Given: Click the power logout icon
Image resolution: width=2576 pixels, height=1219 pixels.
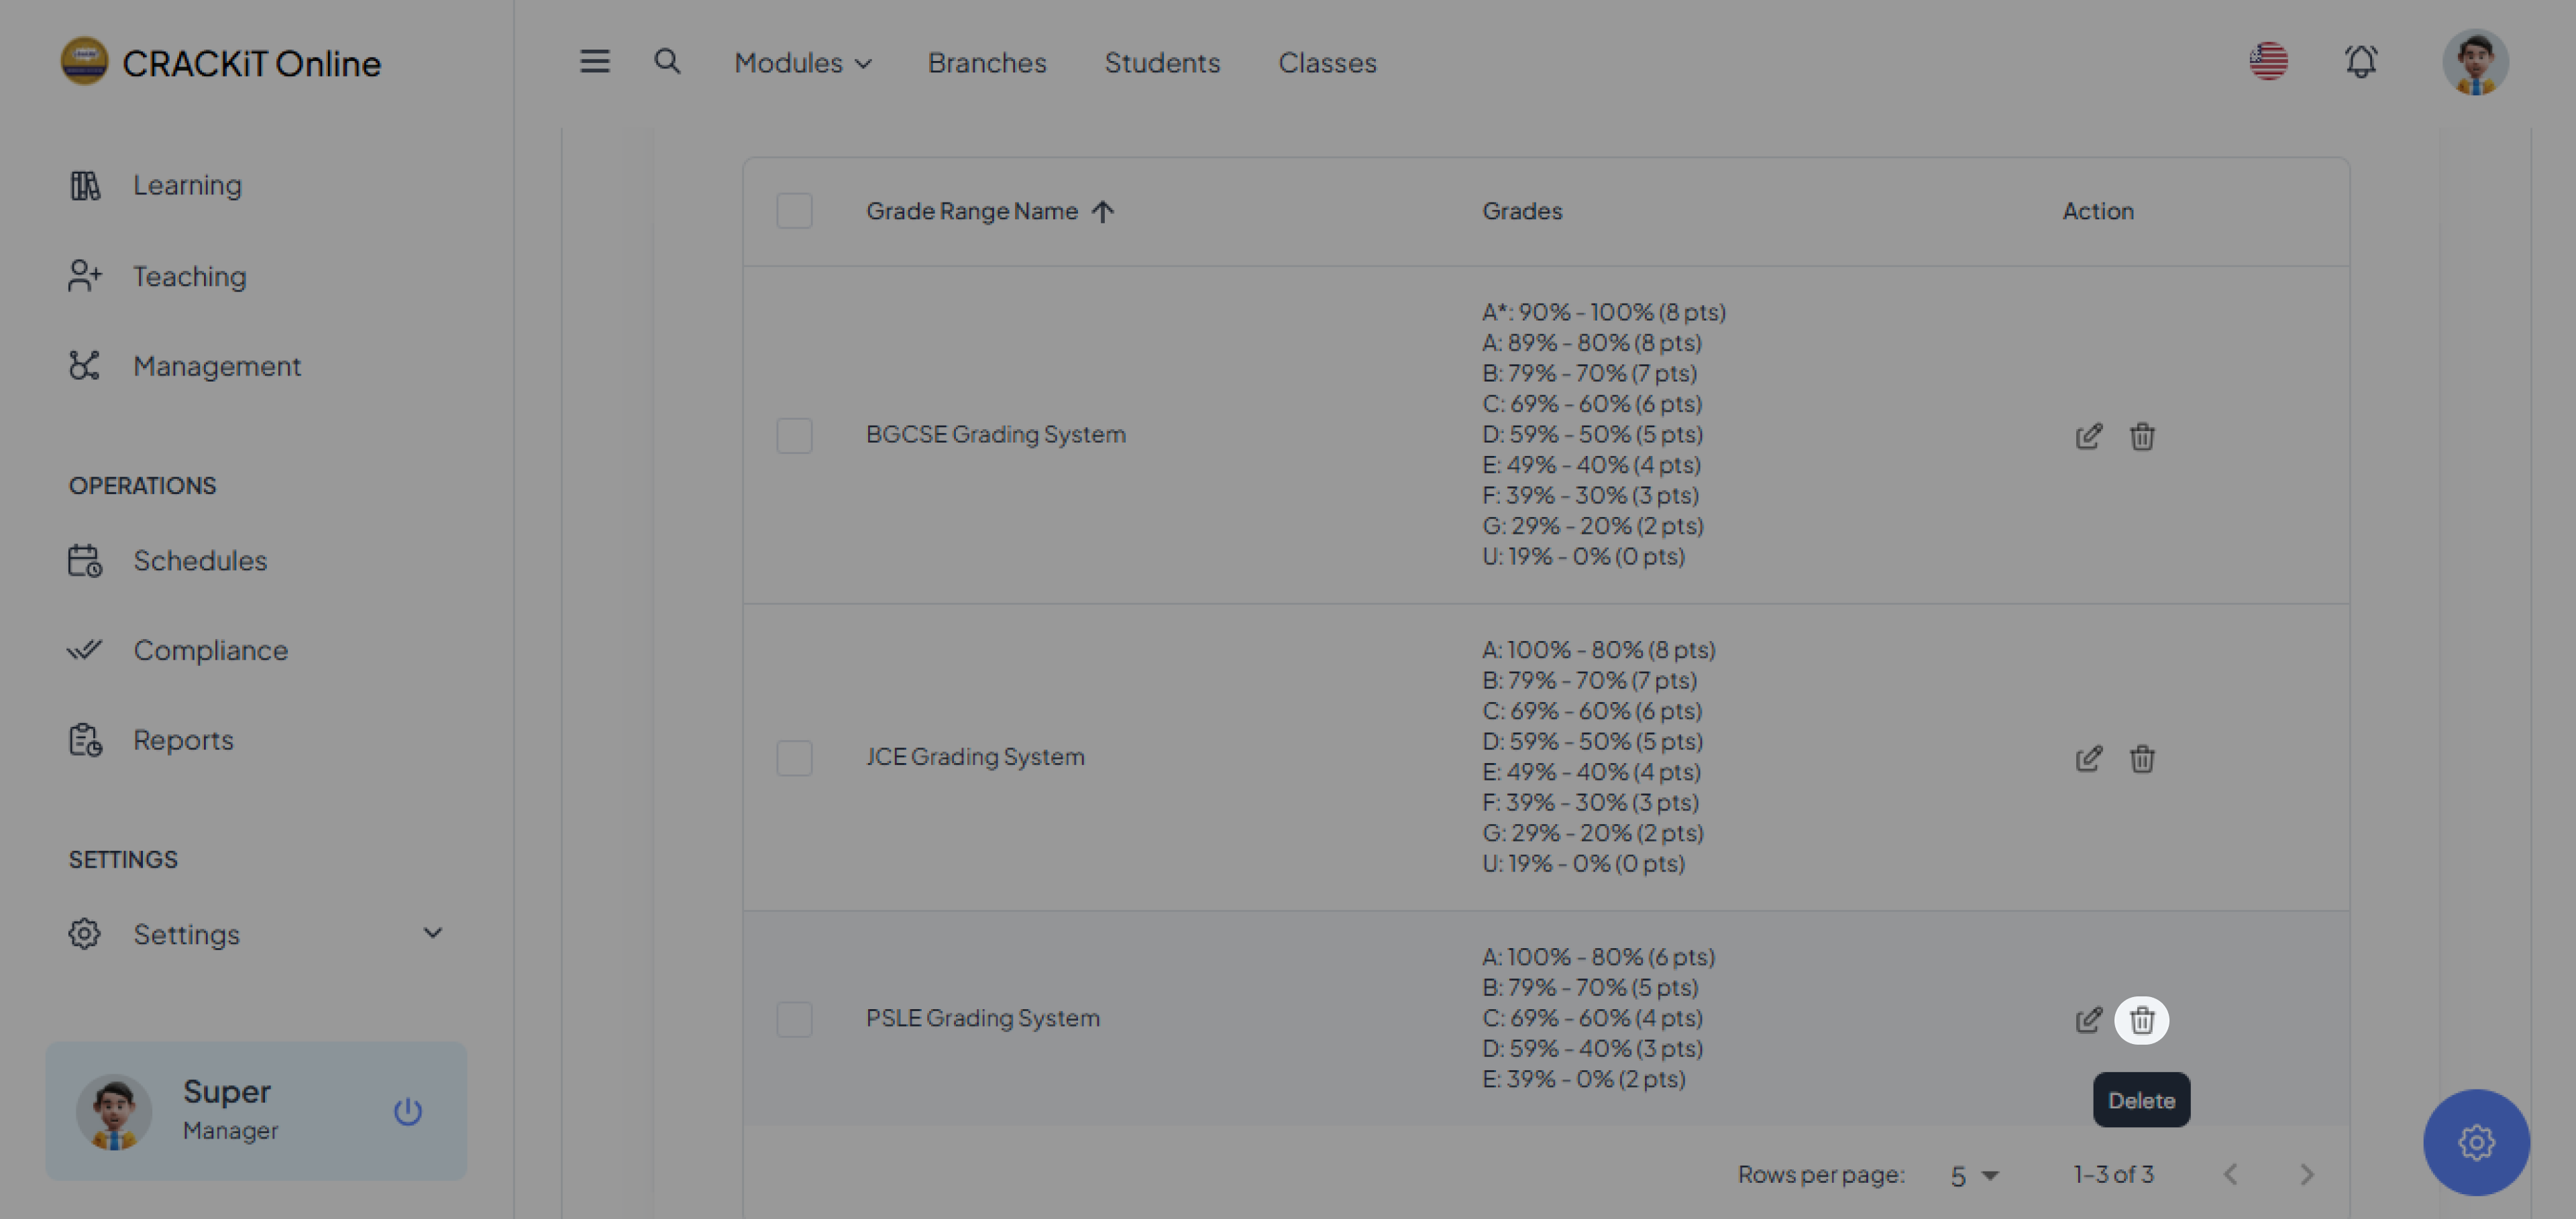Looking at the screenshot, I should click(x=407, y=1111).
